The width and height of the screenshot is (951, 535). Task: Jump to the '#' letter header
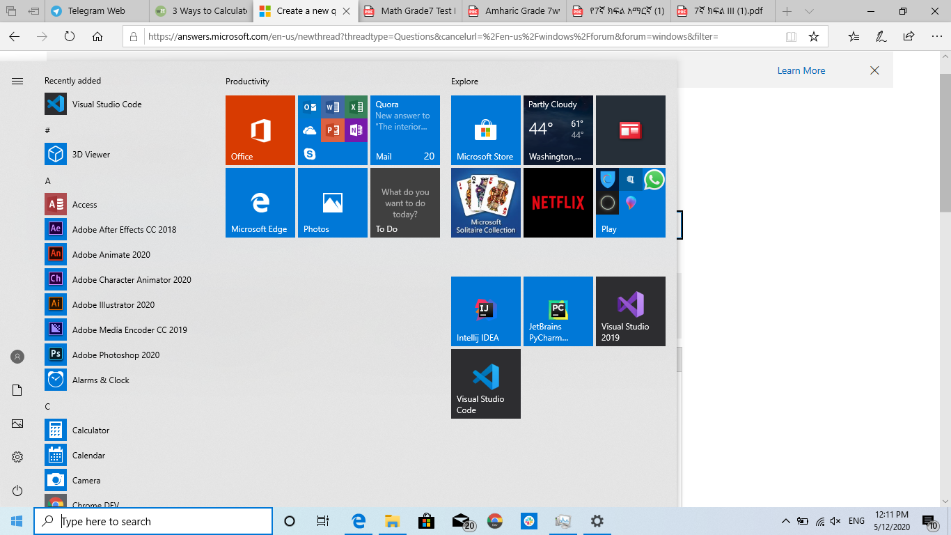pyautogui.click(x=47, y=130)
